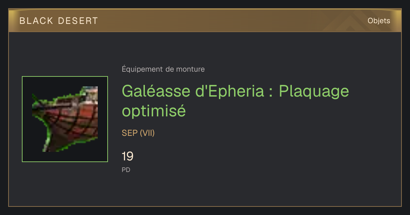Click the gold header banner bar

click(x=205, y=20)
